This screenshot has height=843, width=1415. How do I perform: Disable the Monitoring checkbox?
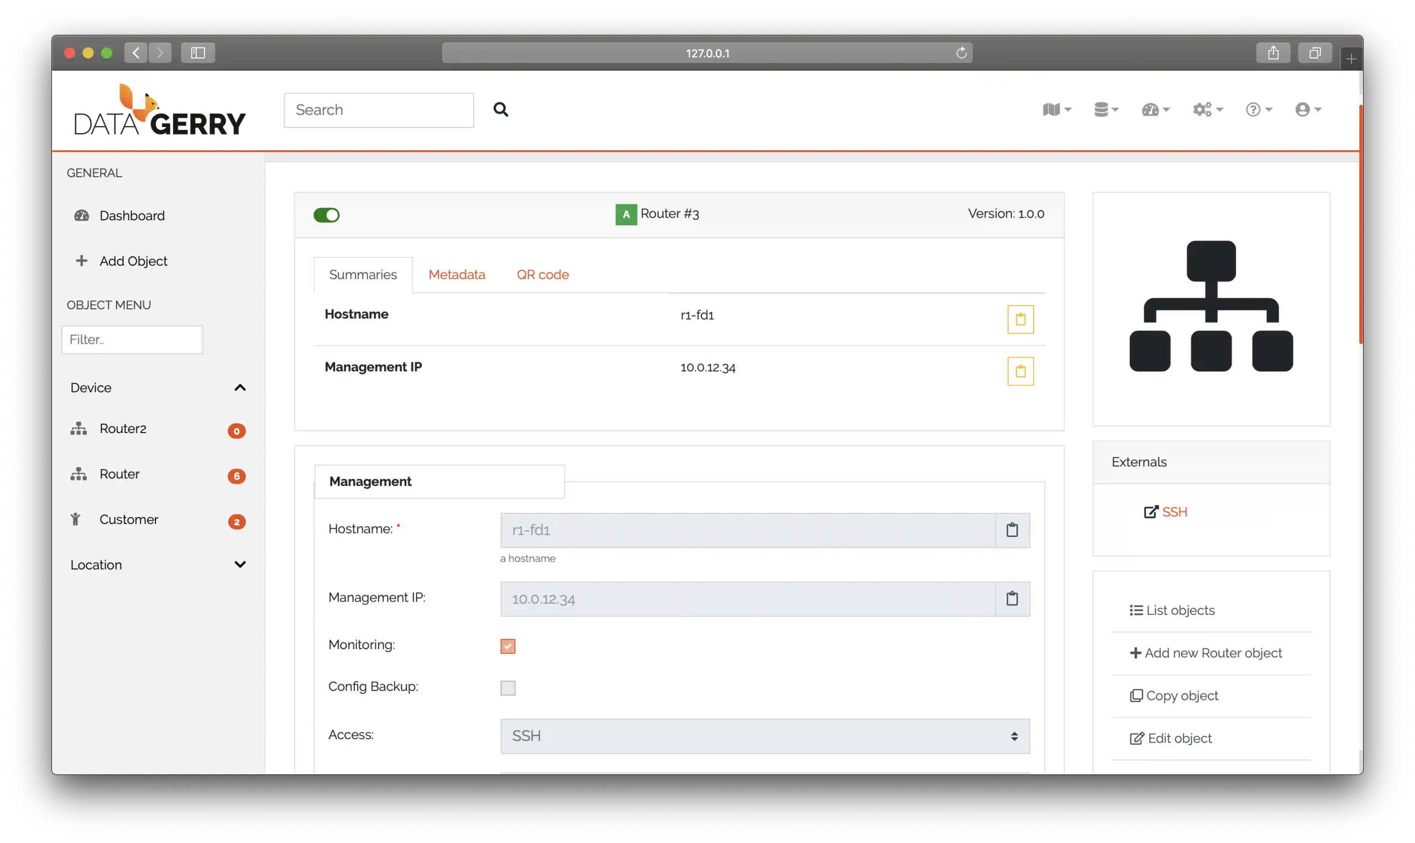click(508, 645)
